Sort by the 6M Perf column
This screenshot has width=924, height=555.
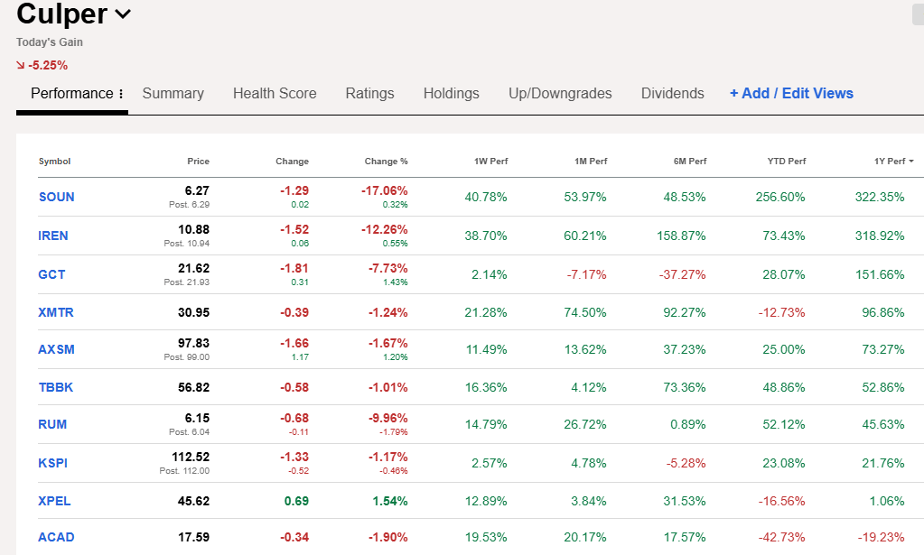[690, 162]
